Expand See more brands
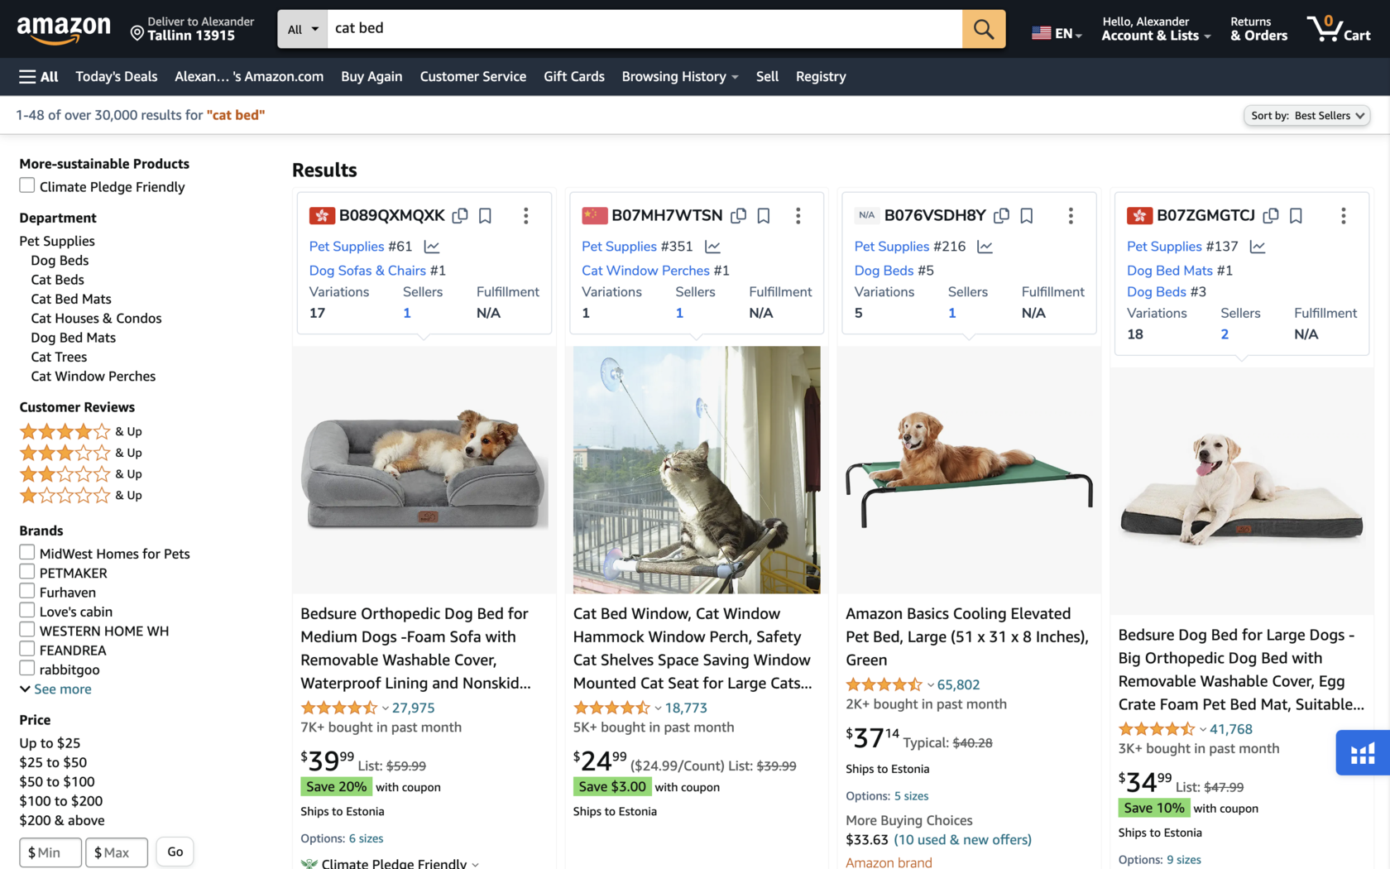 click(x=55, y=689)
